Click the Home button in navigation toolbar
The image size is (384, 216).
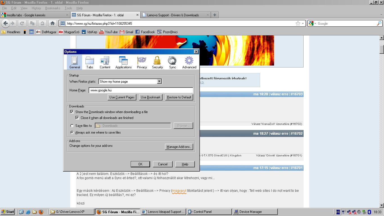tap(52, 23)
